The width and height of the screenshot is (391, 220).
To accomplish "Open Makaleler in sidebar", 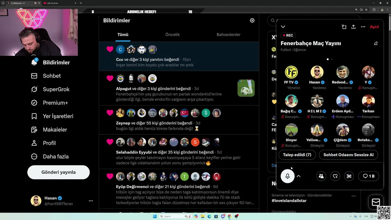I will pyautogui.click(x=49, y=130).
